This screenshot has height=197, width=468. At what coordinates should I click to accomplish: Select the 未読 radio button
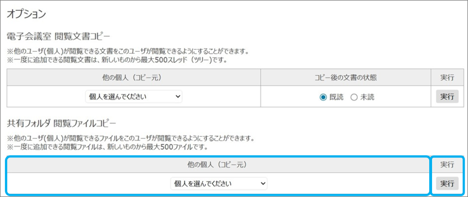click(353, 97)
